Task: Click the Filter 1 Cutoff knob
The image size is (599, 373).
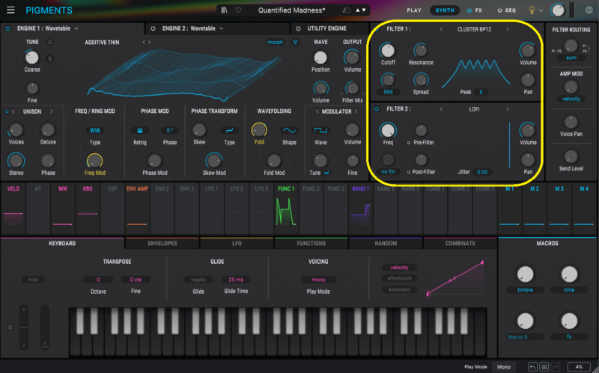Action: tap(388, 50)
